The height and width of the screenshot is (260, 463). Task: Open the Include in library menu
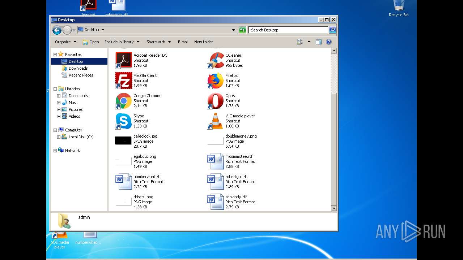point(122,42)
